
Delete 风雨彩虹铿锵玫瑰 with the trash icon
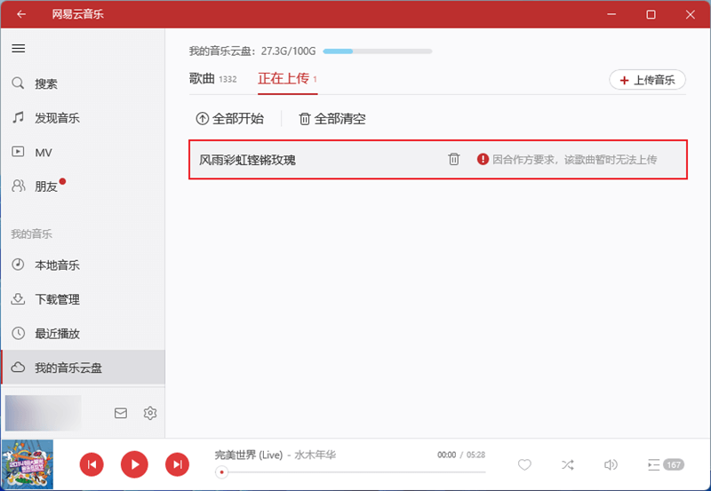[454, 159]
